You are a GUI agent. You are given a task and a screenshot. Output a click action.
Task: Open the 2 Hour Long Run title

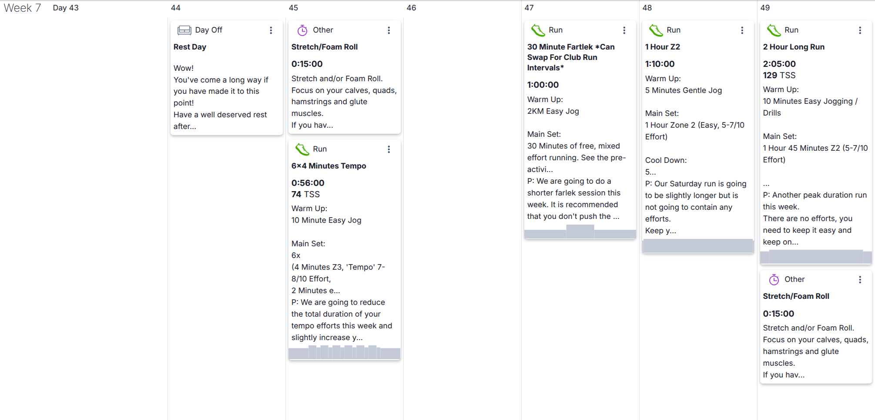pos(793,47)
